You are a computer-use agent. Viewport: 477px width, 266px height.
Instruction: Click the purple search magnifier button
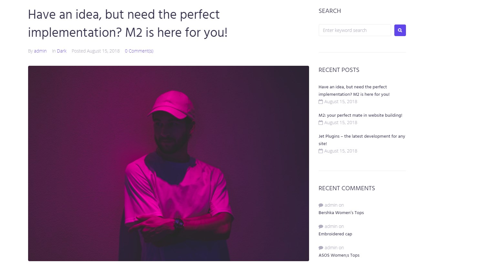pos(400,30)
